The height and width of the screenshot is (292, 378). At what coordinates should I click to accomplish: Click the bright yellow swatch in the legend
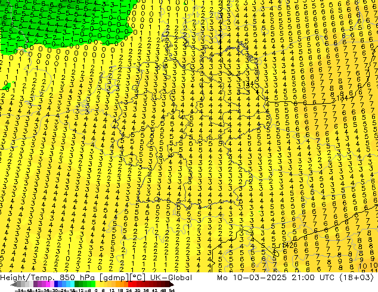(x=97, y=284)
